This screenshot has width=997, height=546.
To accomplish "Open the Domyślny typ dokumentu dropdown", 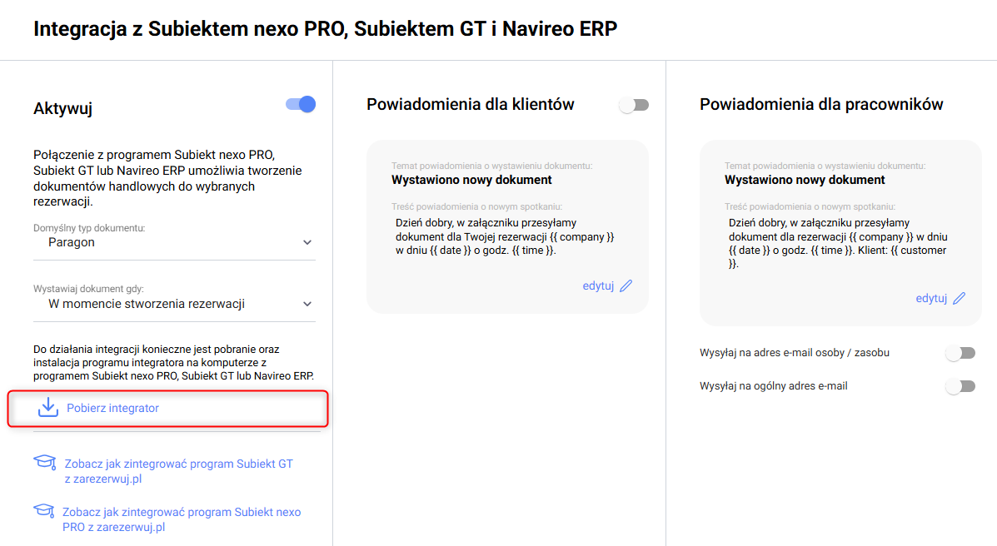I will (x=174, y=242).
